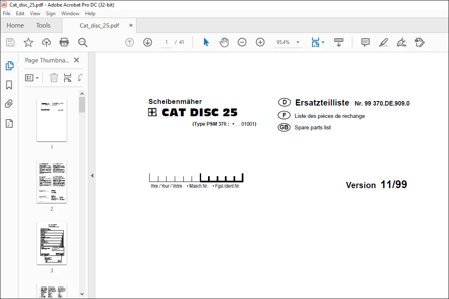Image resolution: width=449 pixels, height=299 pixels.
Task: Click the 'Spare parts list' text
Action: (312, 128)
